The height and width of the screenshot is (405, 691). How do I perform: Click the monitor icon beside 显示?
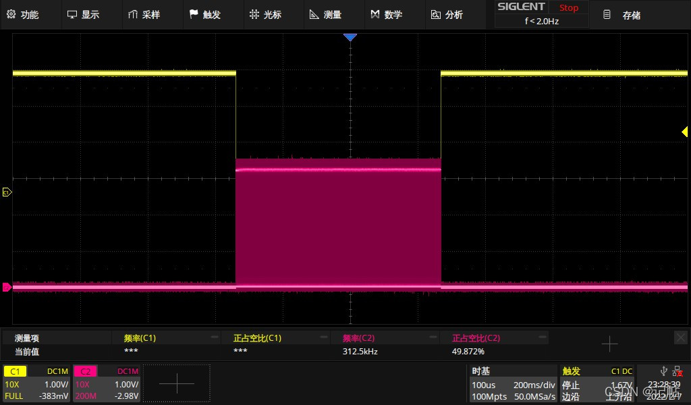(x=72, y=15)
